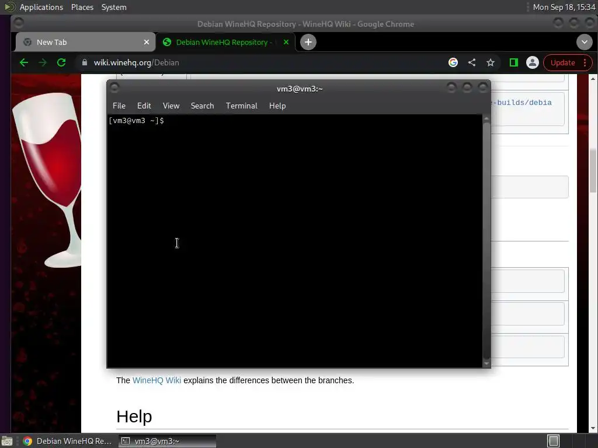Open the terminal Edit menu
598x448 pixels.
(144, 106)
